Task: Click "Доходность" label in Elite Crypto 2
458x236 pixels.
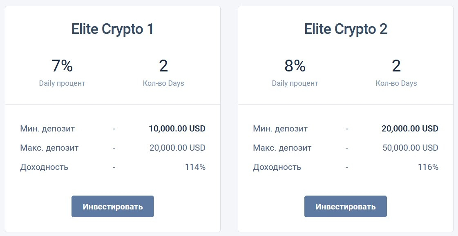Action: (277, 167)
